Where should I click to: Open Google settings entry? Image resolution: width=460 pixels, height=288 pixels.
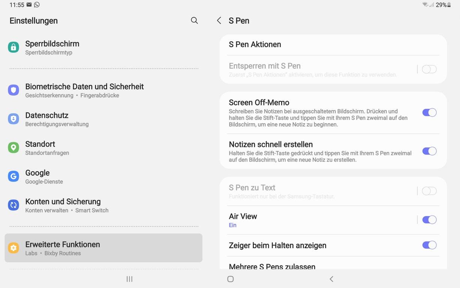click(103, 177)
